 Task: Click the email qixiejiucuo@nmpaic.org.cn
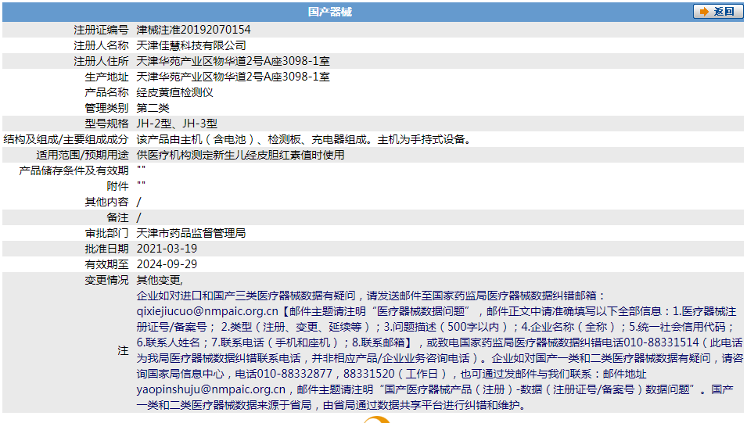coord(207,311)
